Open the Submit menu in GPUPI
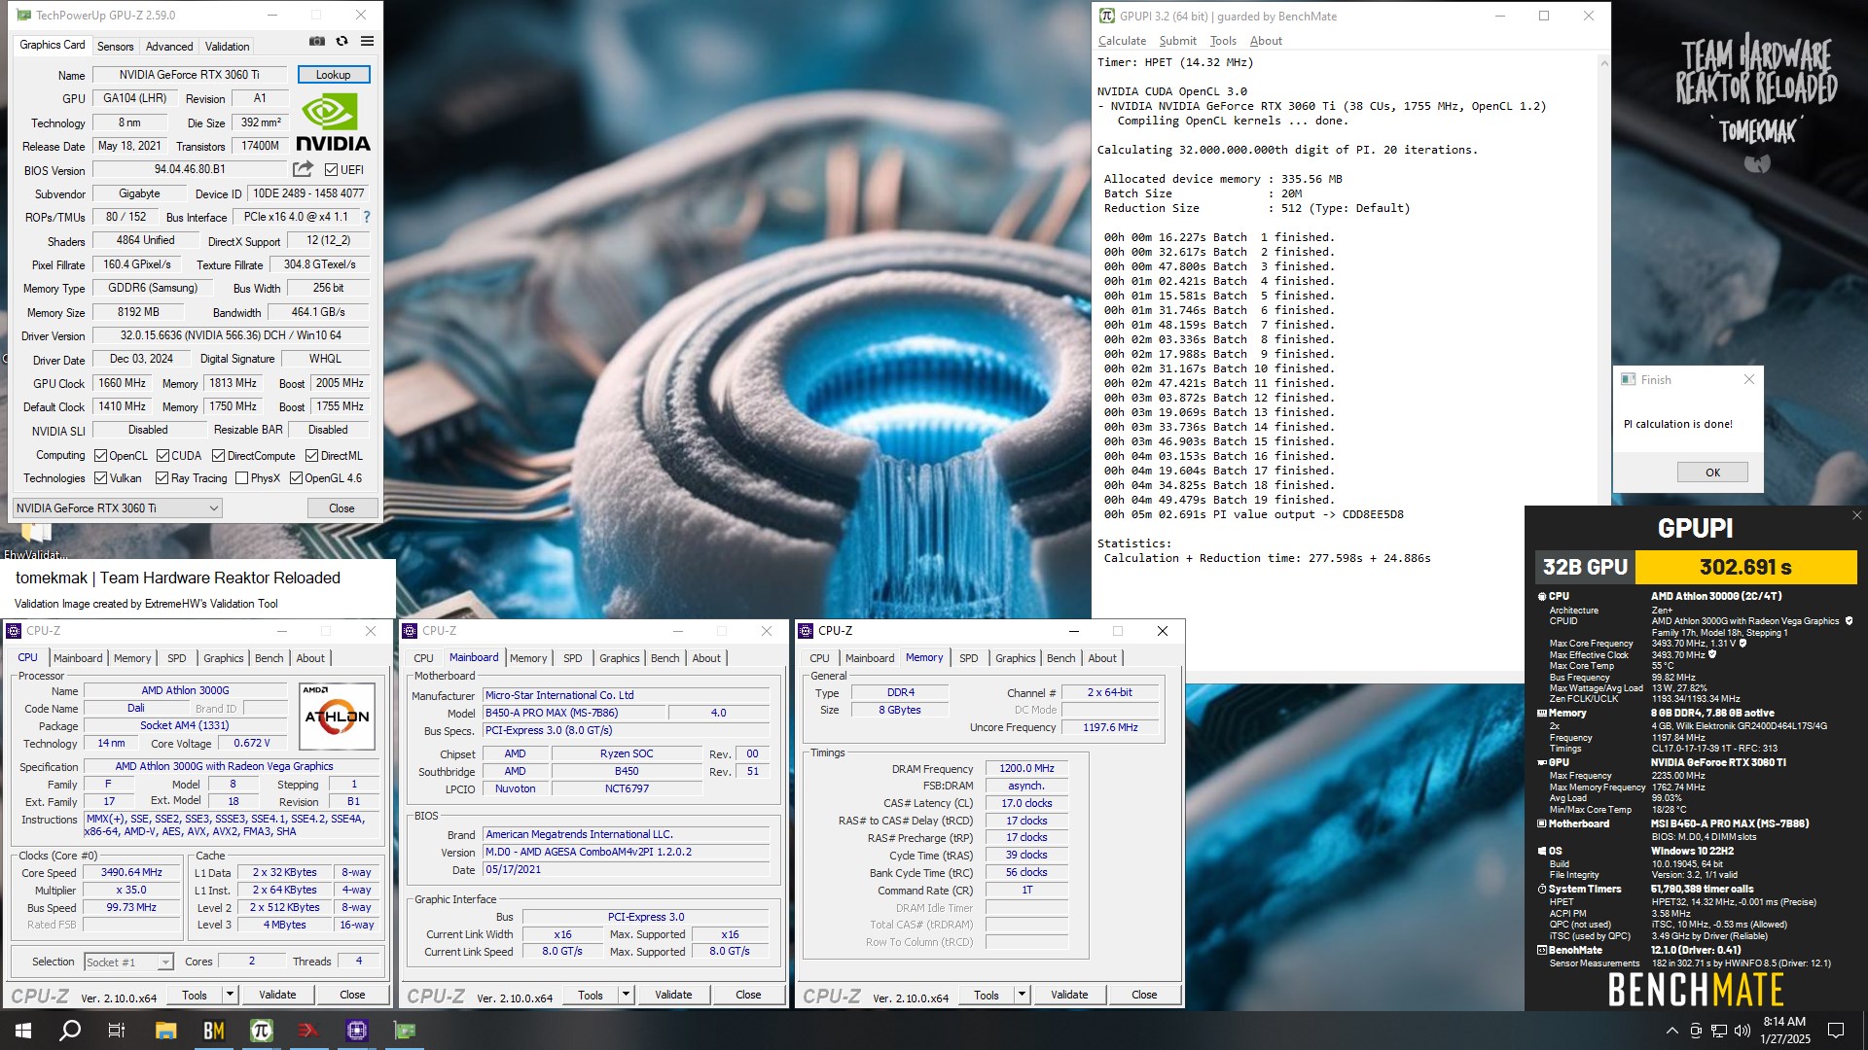This screenshot has width=1868, height=1050. click(x=1177, y=41)
